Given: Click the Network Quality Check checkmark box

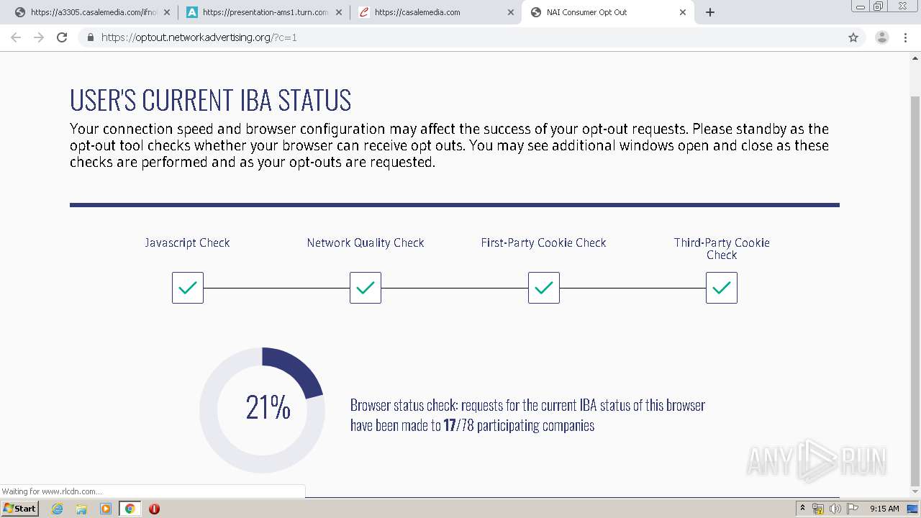Looking at the screenshot, I should pos(366,288).
